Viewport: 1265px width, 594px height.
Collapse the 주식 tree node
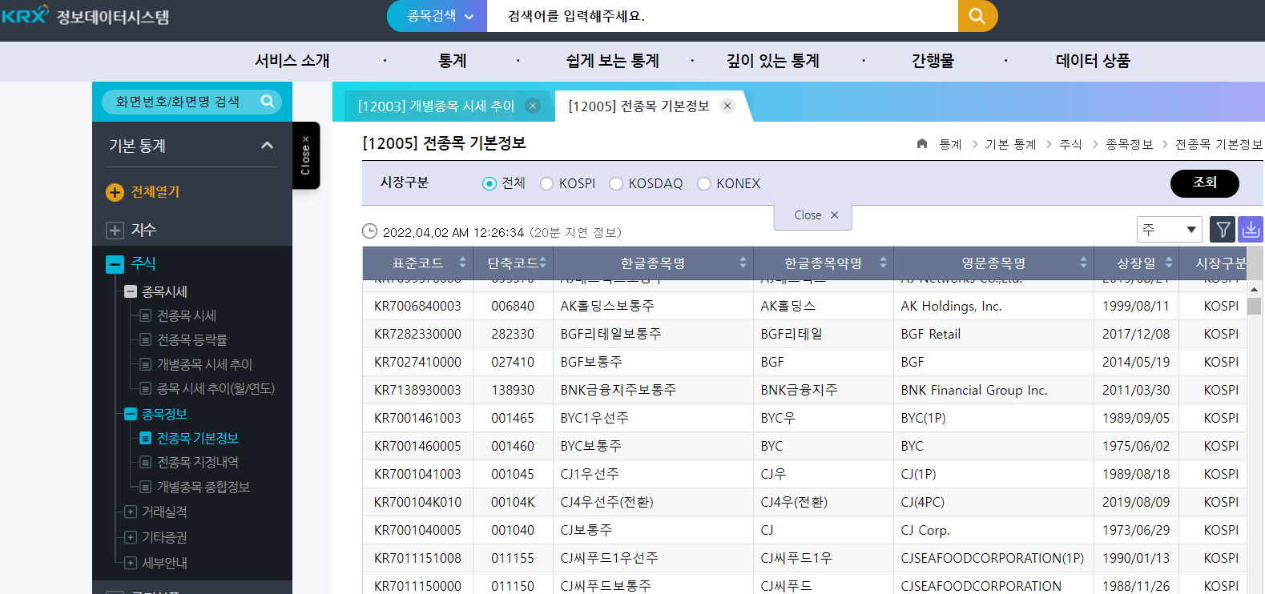[115, 264]
